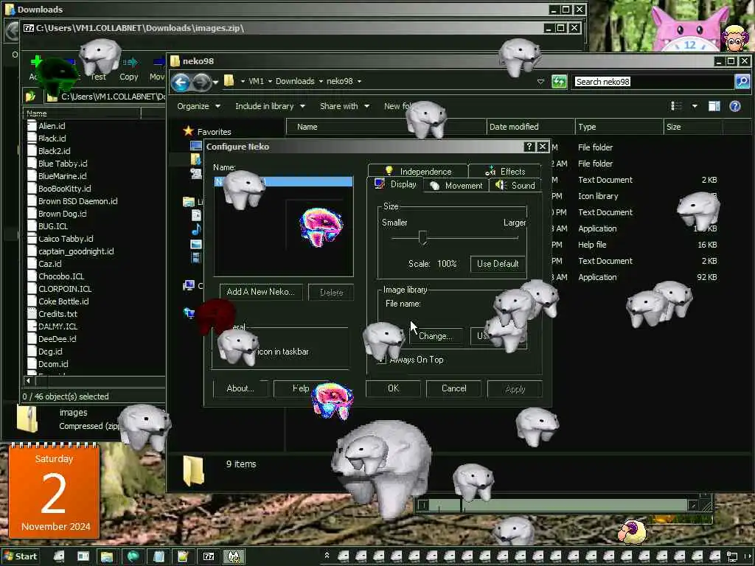Click the context help ? button in Configure Neko
The image size is (755, 566).
tap(529, 147)
